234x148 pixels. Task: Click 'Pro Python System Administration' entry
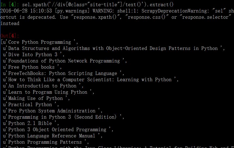coord(52,111)
